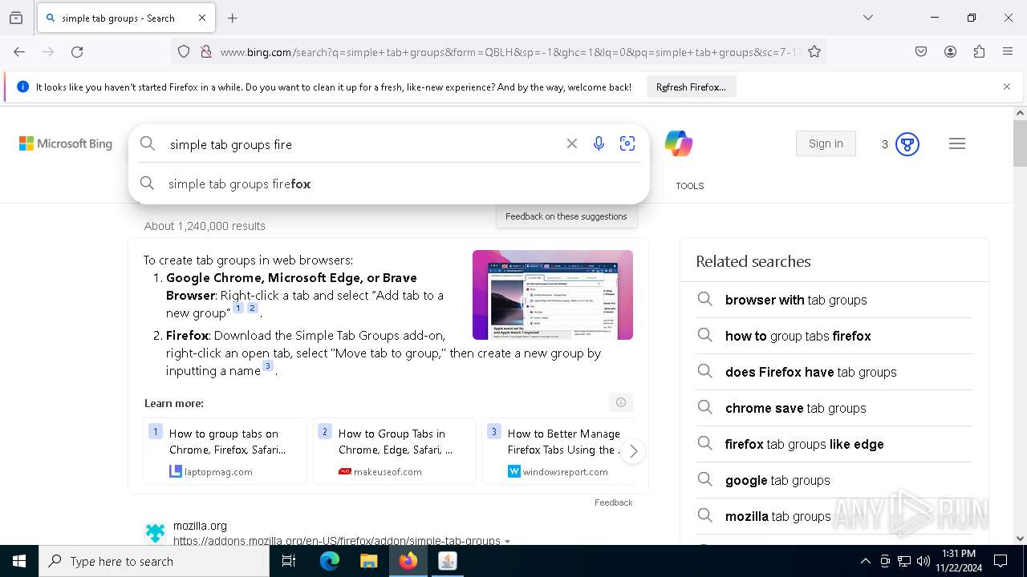Screen dimensions: 1027x577
Task: Open the site information lock icon
Action: (x=206, y=51)
